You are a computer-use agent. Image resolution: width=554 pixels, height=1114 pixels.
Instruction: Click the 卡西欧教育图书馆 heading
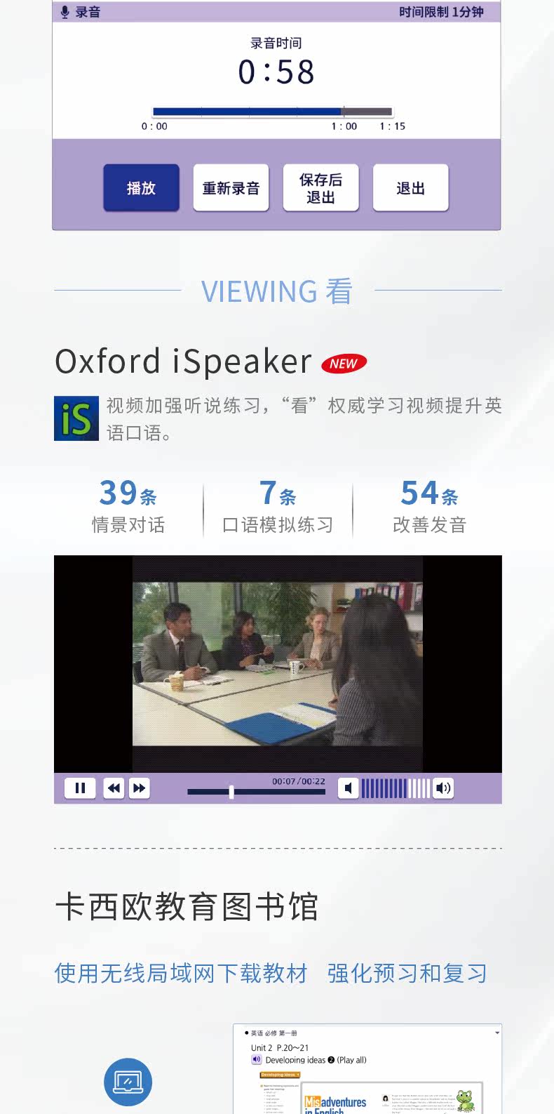click(187, 907)
